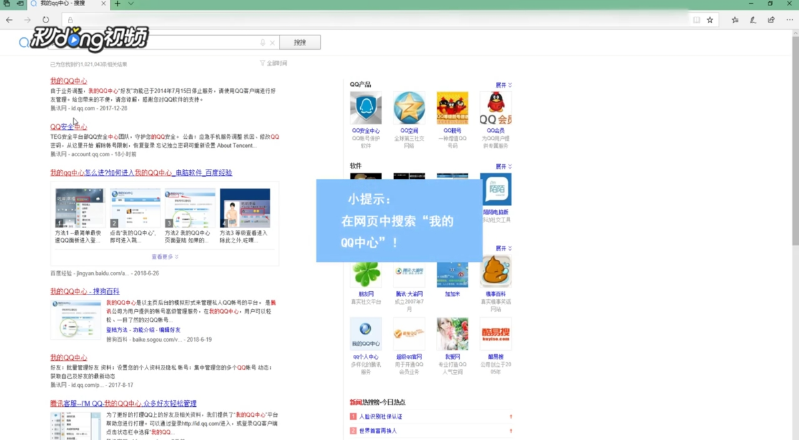Open hot topic 世界首富再换人
Viewport: 799px width, 440px height.
(x=378, y=431)
